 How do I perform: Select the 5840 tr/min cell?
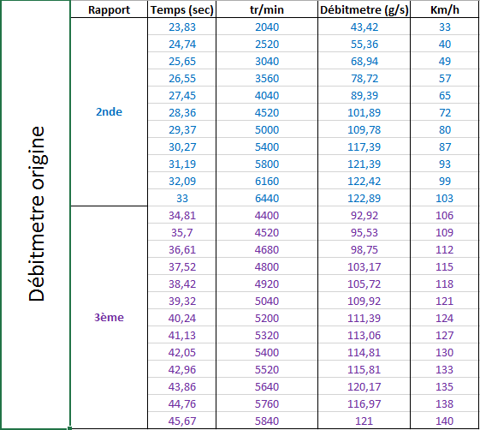[267, 421]
